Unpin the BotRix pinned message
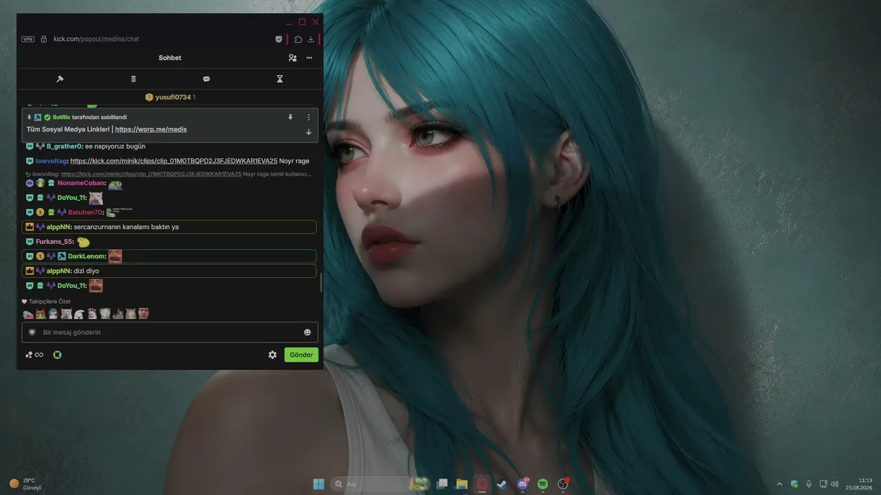Image resolution: width=881 pixels, height=495 pixels. pos(290,118)
